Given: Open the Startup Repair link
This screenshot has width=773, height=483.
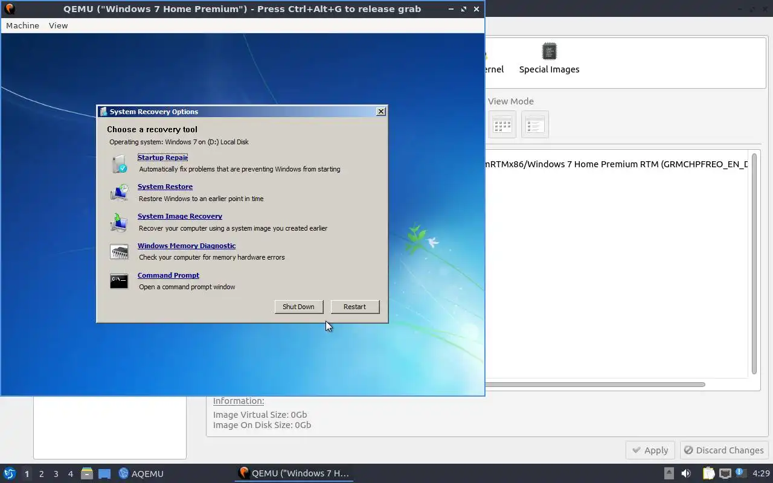Looking at the screenshot, I should (x=162, y=158).
